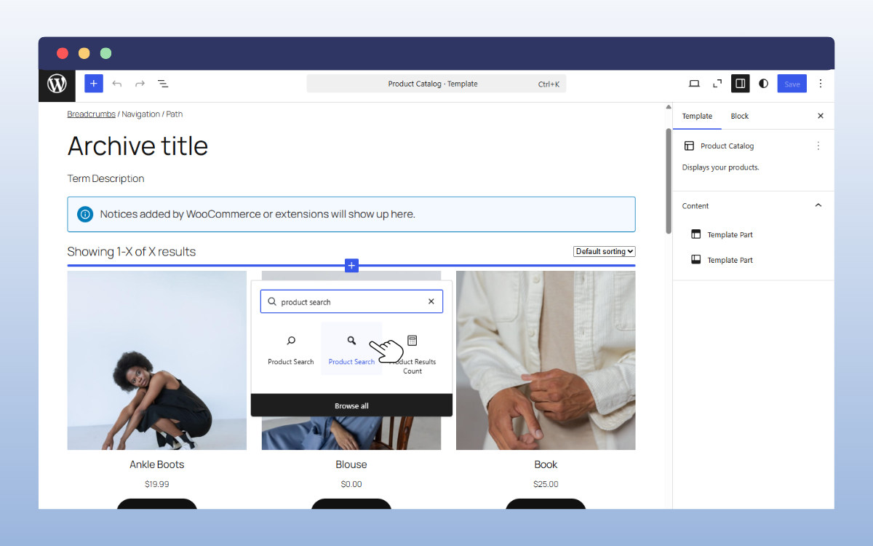873x546 pixels.
Task: Switch to the Block tab
Action: pyautogui.click(x=739, y=116)
